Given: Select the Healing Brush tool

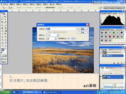Looking at the screenshot, I should click(2, 25).
